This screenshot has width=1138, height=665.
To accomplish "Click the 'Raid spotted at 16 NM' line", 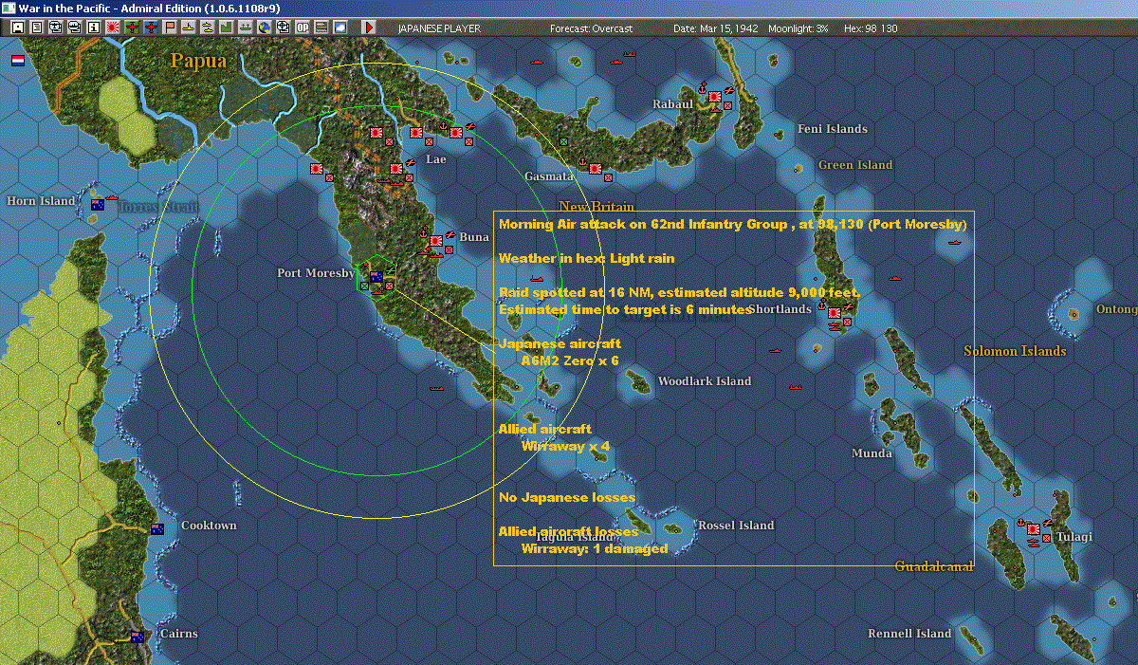I will (x=679, y=293).
